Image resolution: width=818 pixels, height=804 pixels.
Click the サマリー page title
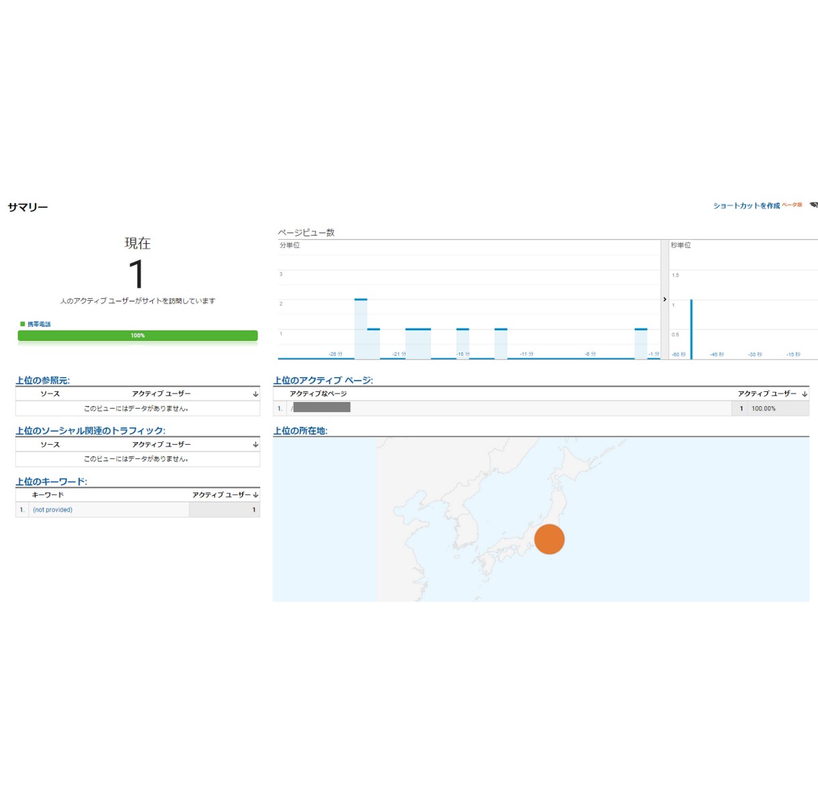click(x=28, y=208)
